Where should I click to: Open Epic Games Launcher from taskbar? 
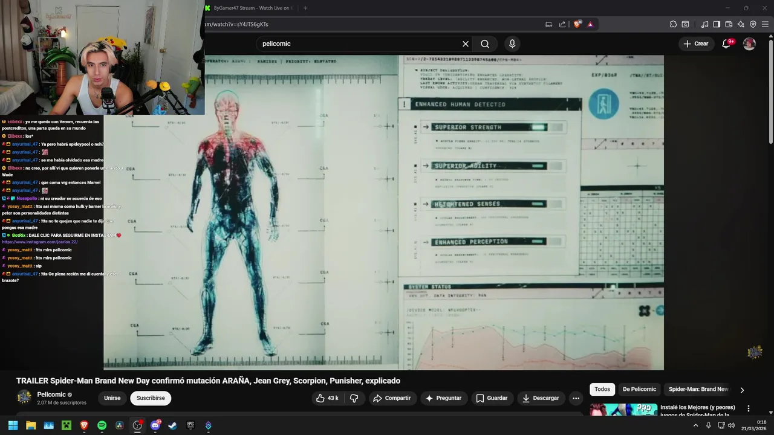point(190,425)
